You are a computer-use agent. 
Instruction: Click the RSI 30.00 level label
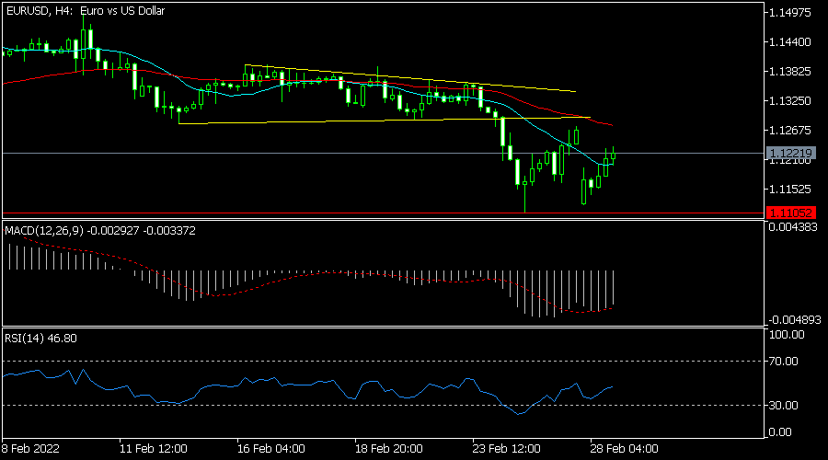[784, 405]
